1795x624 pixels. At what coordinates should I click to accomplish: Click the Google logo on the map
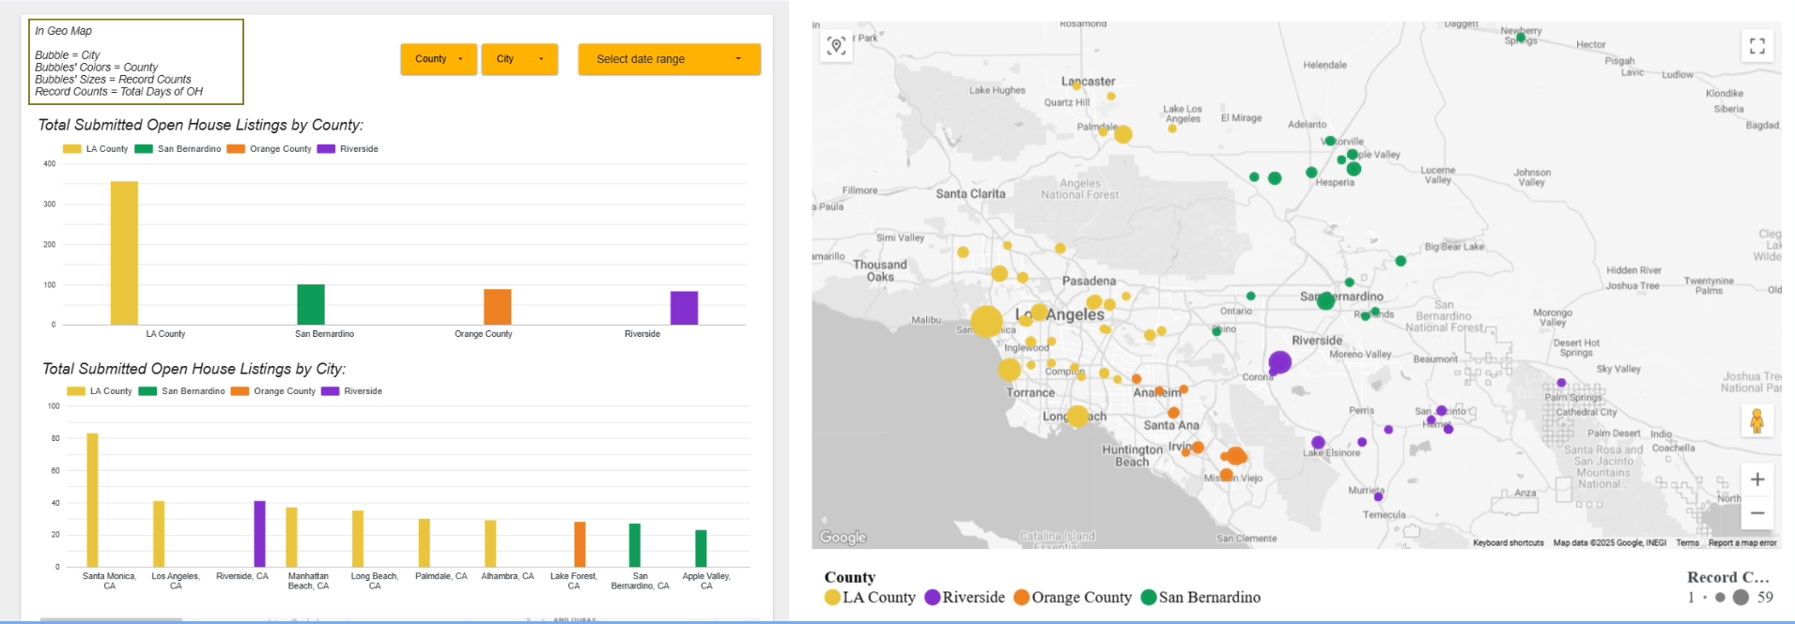point(843,537)
